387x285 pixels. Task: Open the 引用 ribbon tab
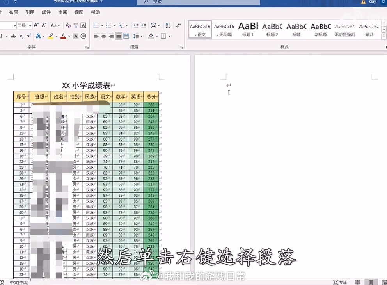(x=30, y=12)
